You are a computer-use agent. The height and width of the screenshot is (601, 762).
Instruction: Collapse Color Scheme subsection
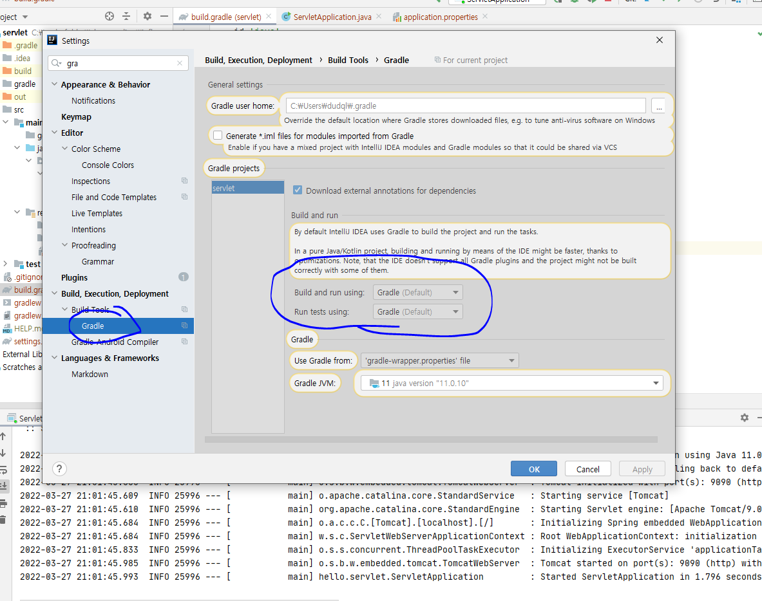[64, 149]
